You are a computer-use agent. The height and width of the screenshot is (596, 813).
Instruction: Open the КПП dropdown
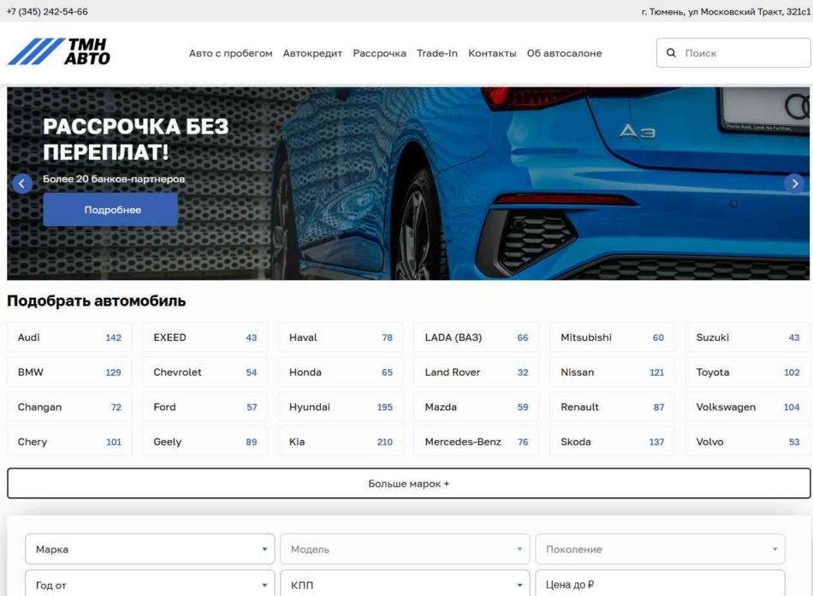(405, 583)
